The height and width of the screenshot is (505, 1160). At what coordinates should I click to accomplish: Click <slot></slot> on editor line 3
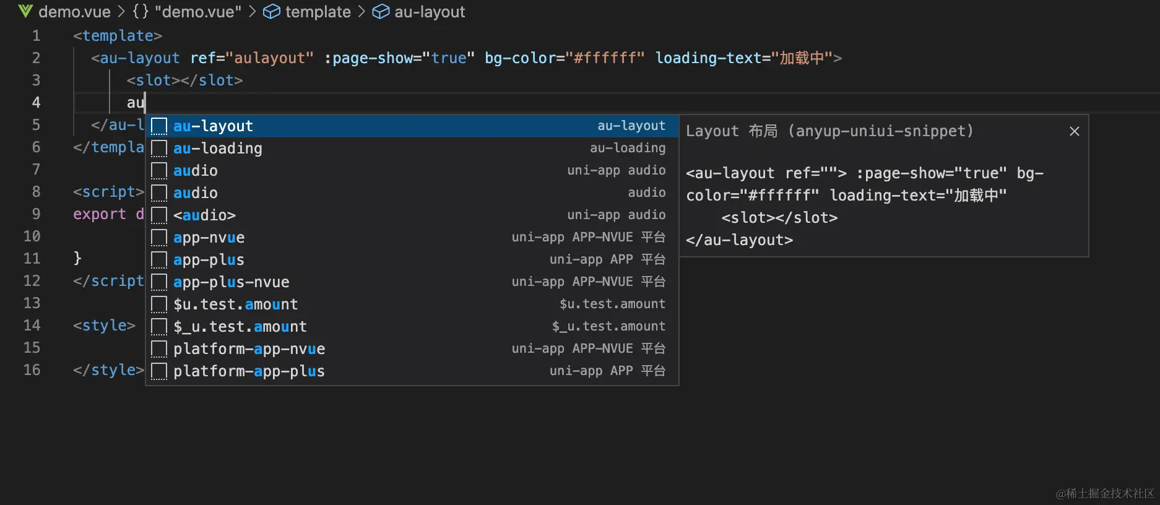pyautogui.click(x=184, y=80)
